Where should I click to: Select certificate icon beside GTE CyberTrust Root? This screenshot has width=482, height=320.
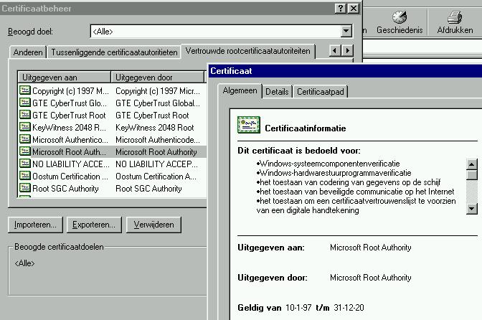[25, 115]
